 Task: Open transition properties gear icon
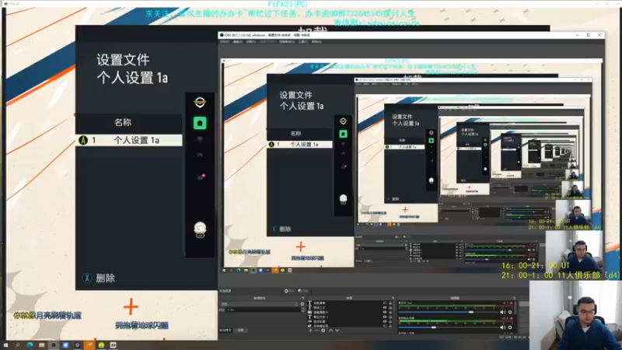point(302,304)
